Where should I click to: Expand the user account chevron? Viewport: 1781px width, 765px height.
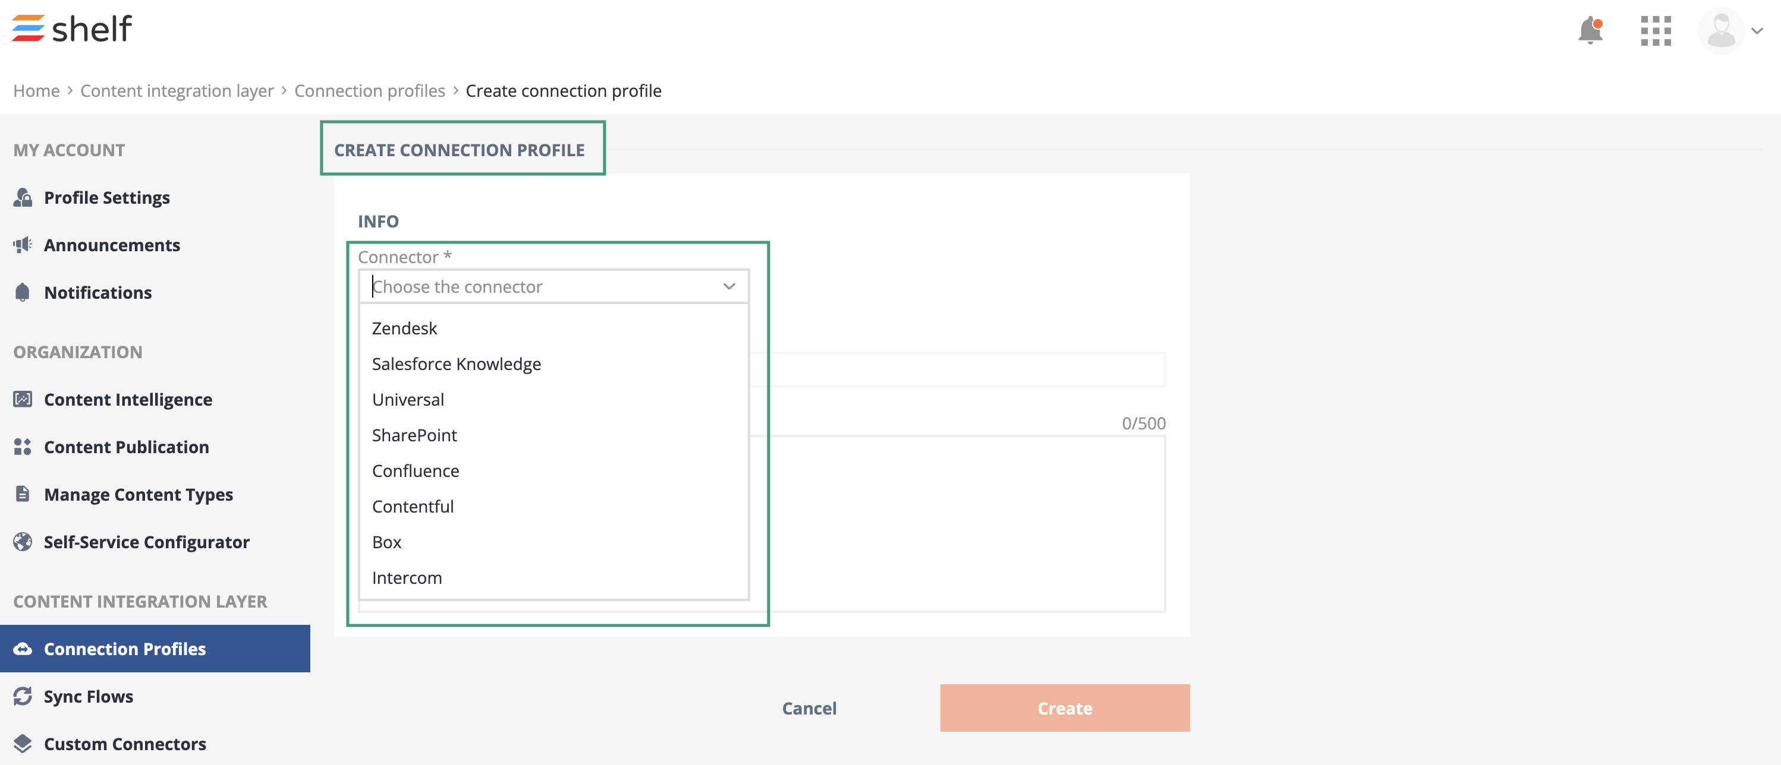[1757, 31]
